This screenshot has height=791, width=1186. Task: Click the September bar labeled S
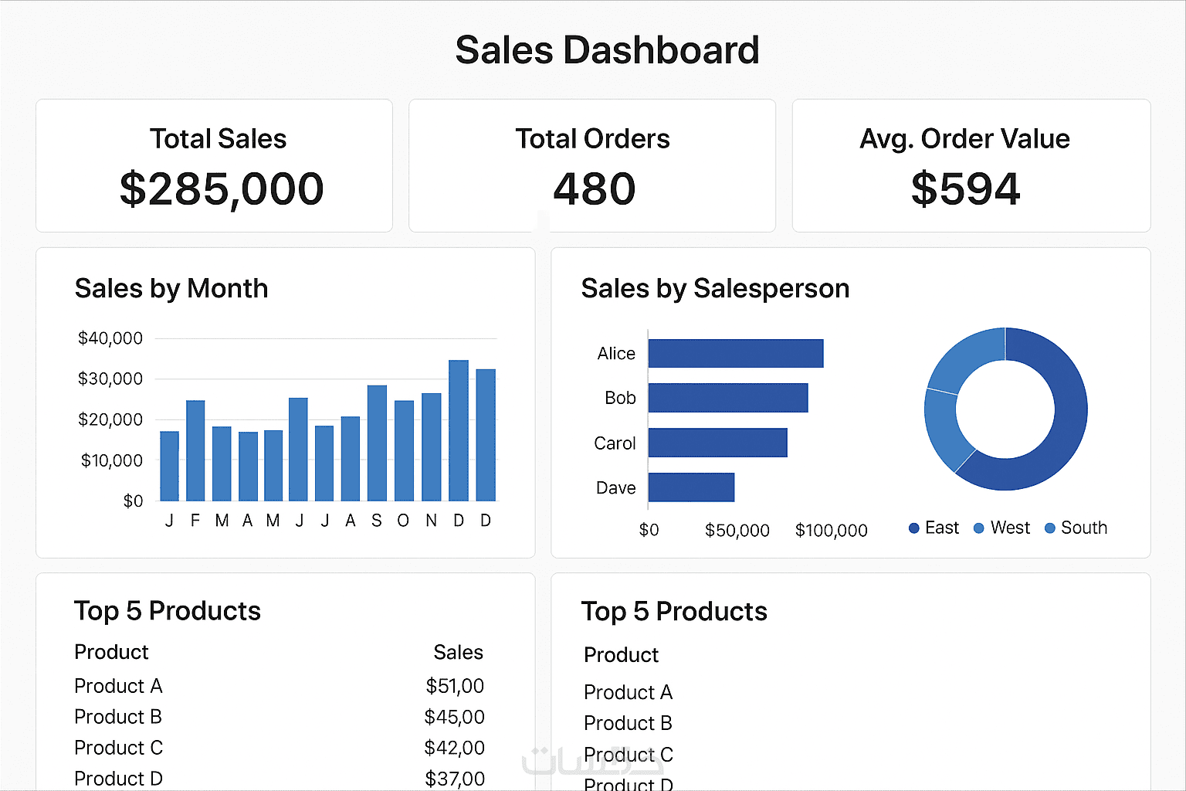377,443
